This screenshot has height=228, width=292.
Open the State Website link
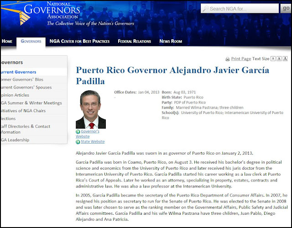93,142
